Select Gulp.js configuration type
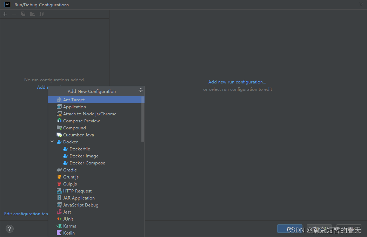367x237 pixels. click(96, 184)
